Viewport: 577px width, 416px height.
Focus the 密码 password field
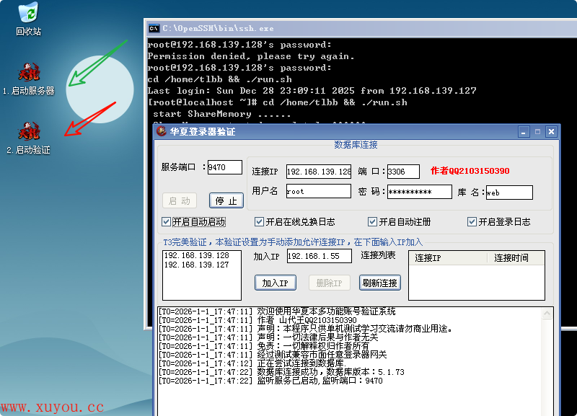pyautogui.click(x=419, y=192)
